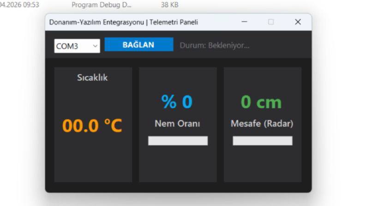
Task: Select the 00.0 °C temperature value
Action: (x=92, y=126)
